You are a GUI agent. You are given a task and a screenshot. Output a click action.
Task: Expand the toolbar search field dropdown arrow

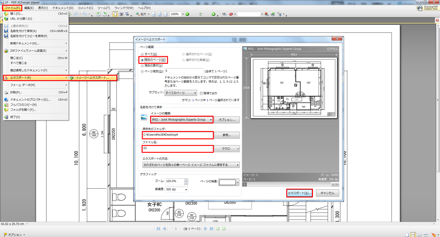[x=262, y=14]
